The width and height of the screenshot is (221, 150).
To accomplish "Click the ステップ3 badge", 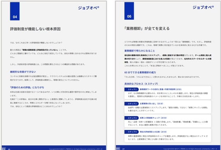I will tap(132, 118).
